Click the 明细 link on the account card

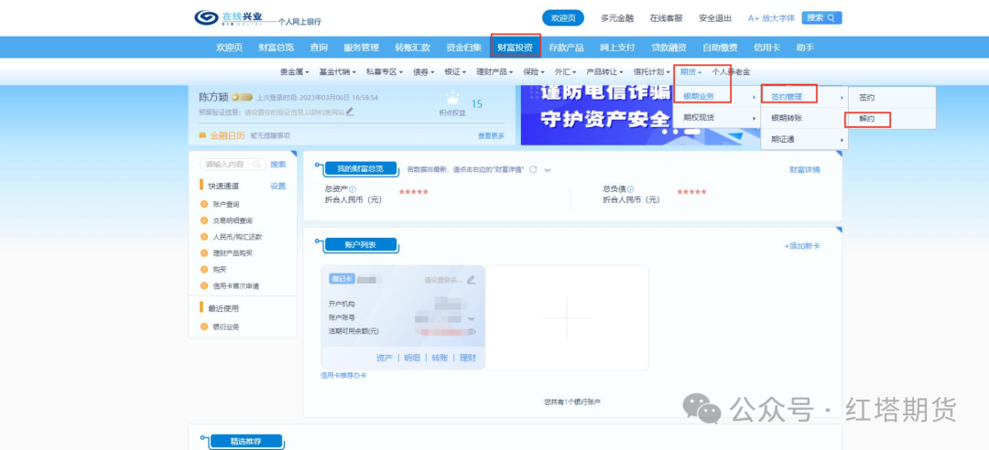[x=412, y=358]
